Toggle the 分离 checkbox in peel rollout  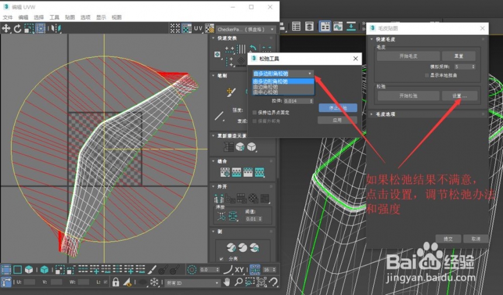pos(221,258)
